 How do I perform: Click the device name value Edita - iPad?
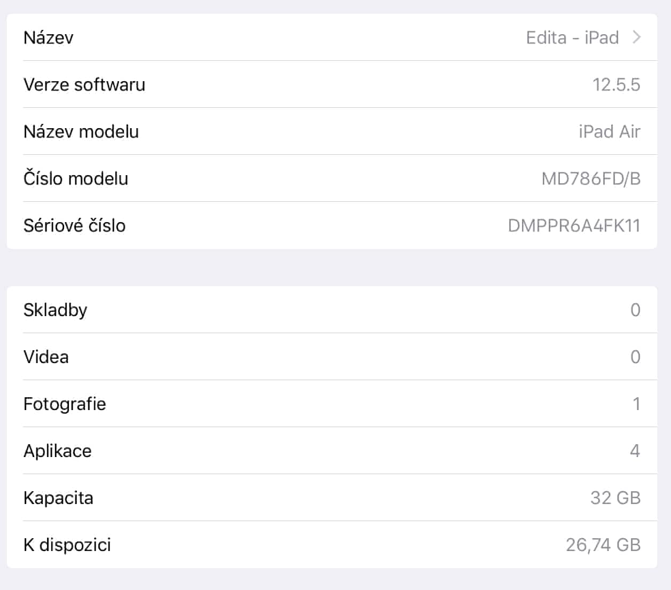[572, 37]
